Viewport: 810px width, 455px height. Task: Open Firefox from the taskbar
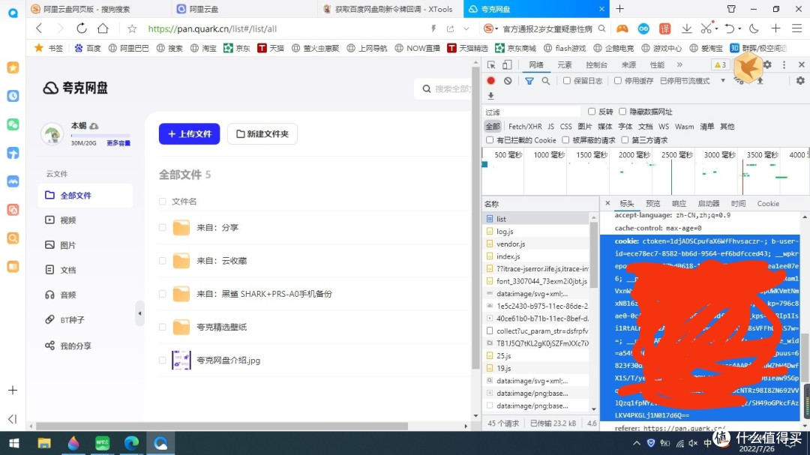(73, 443)
